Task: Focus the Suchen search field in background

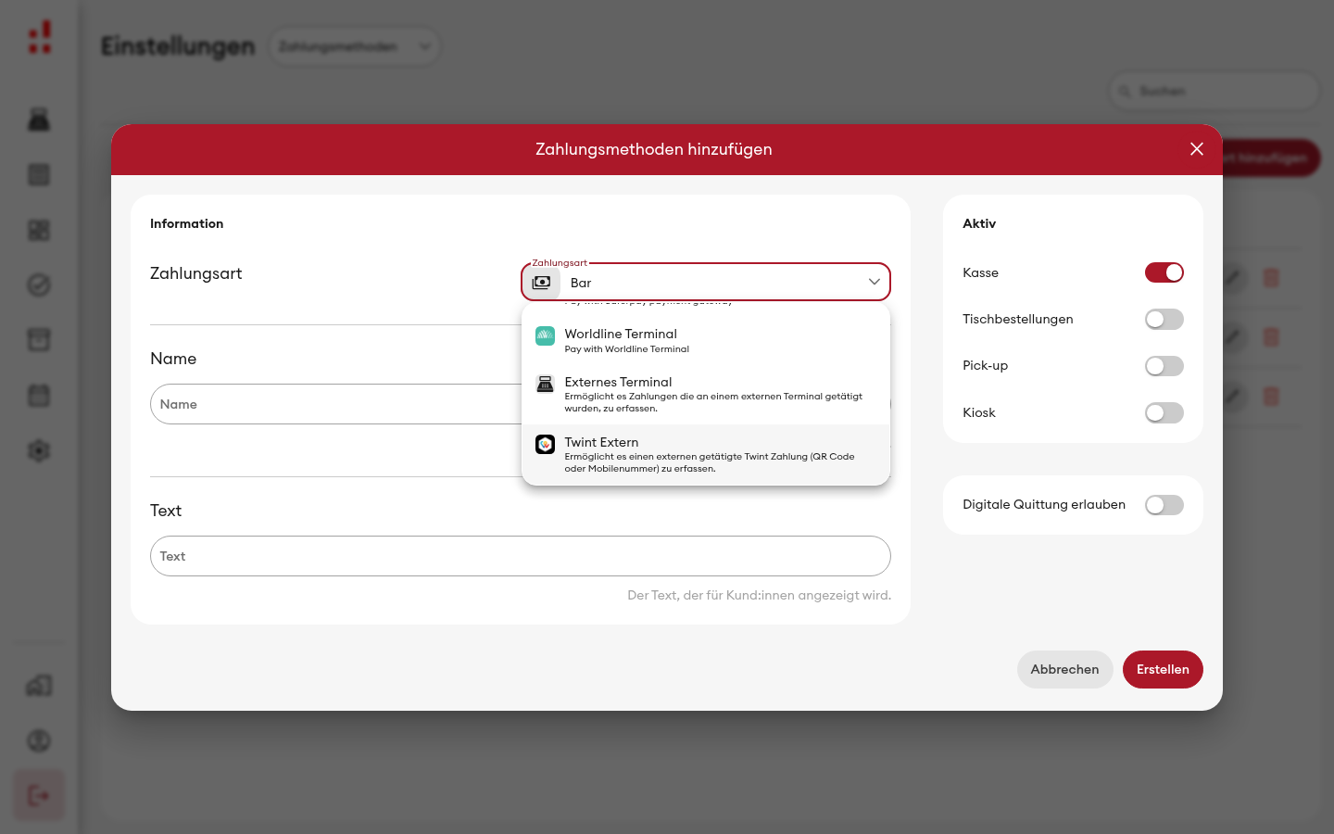Action: point(1214,91)
